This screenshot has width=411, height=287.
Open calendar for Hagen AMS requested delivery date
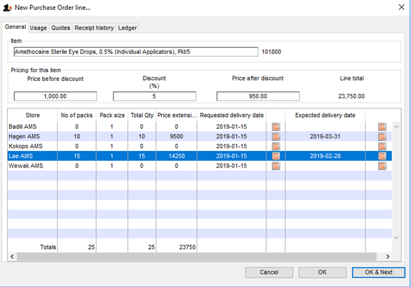[276, 136]
